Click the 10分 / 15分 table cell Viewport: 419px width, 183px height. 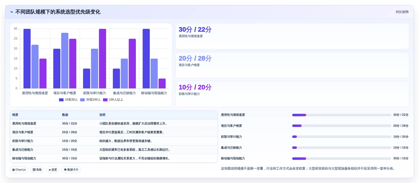coord(79,150)
